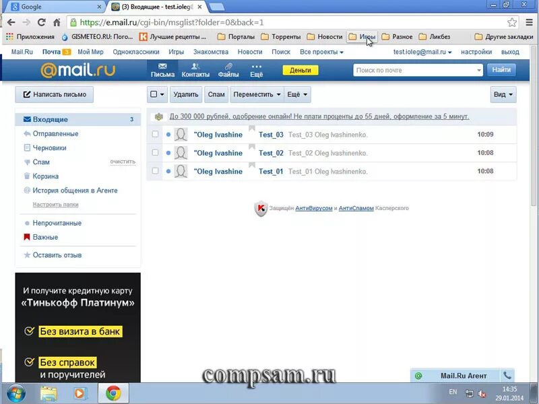Click Настроить папки link

(55, 205)
